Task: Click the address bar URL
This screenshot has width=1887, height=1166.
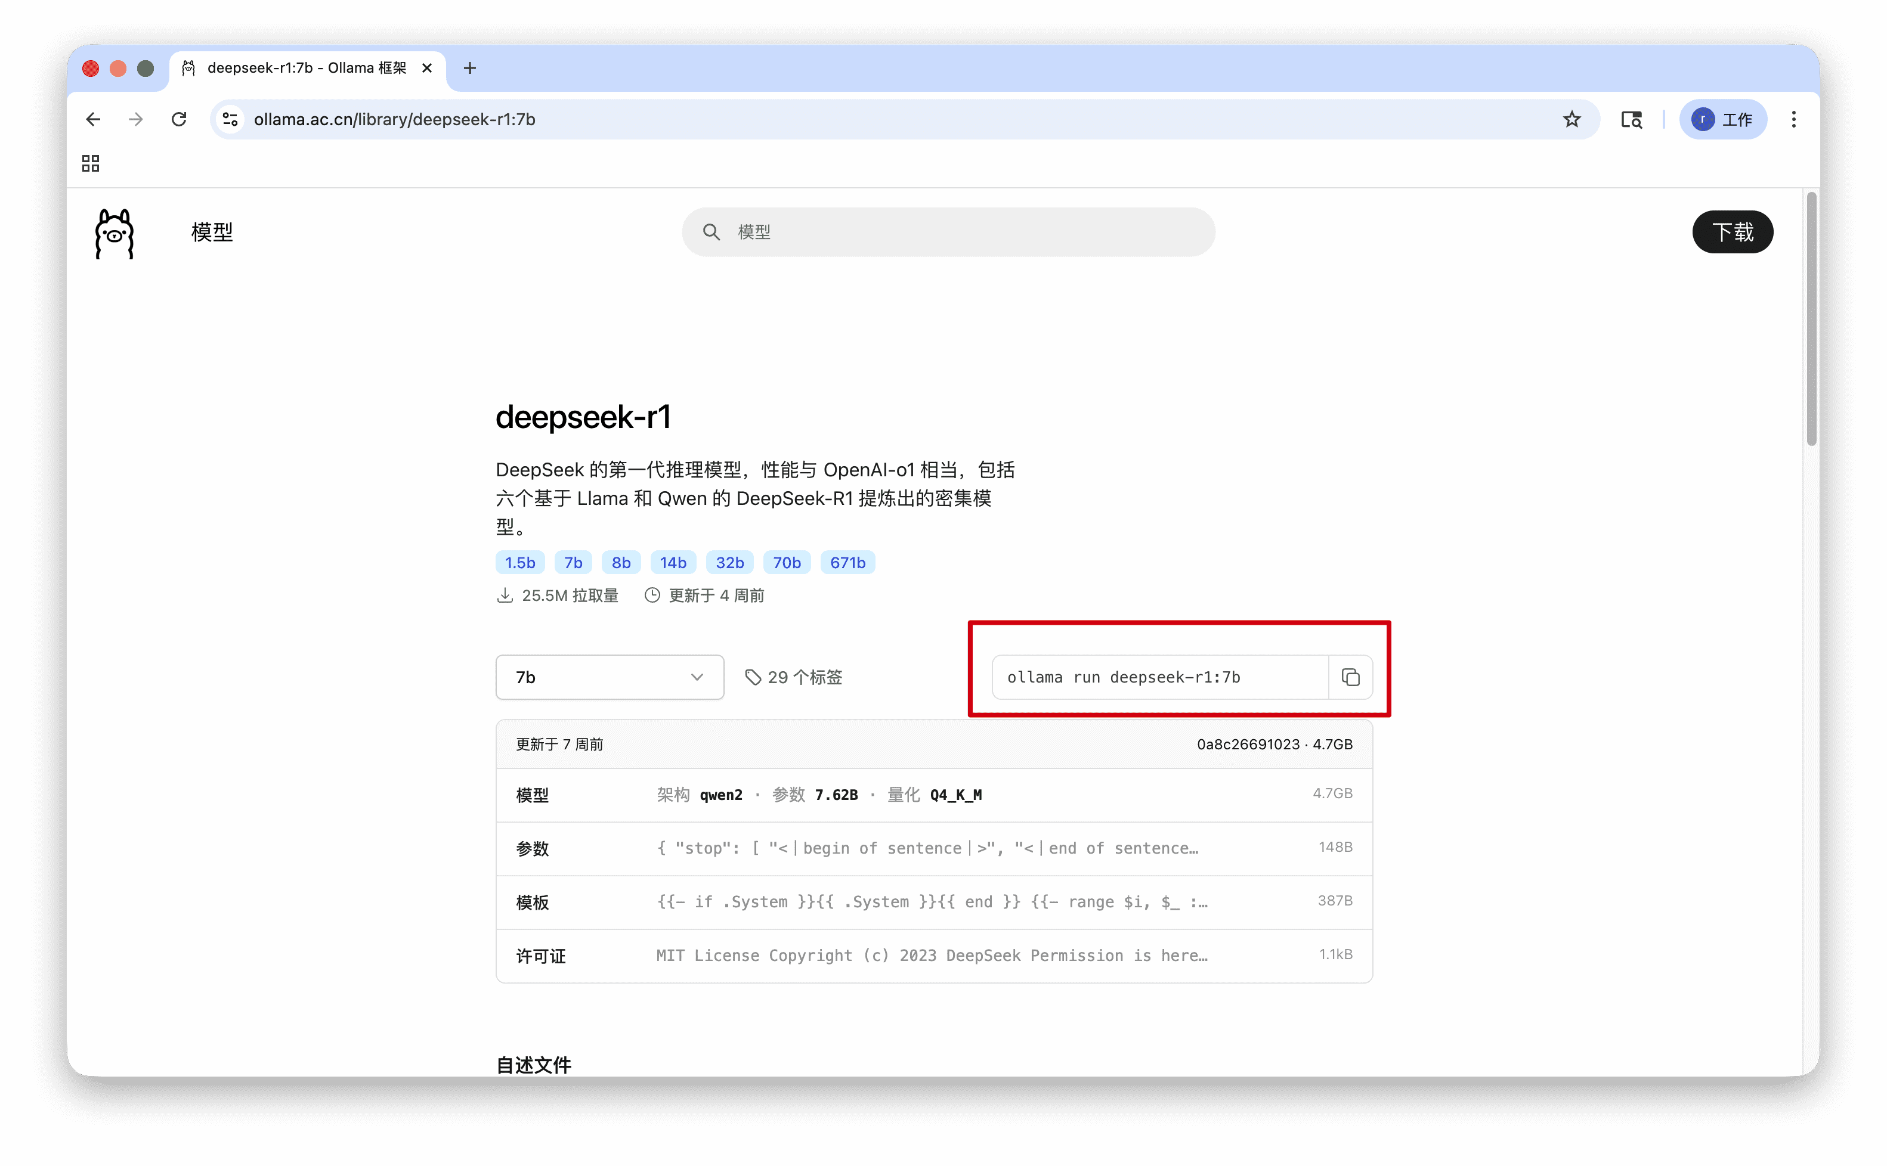Action: pyautogui.click(x=394, y=120)
